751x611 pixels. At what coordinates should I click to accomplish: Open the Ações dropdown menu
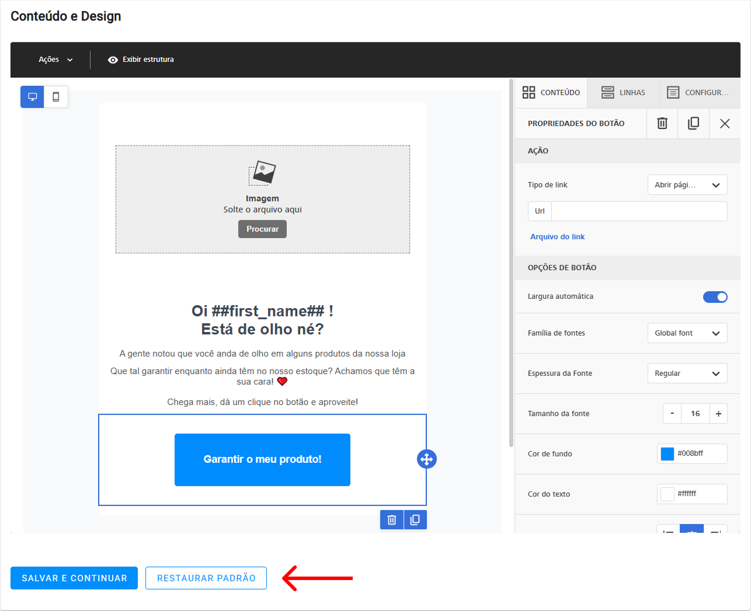(x=55, y=60)
